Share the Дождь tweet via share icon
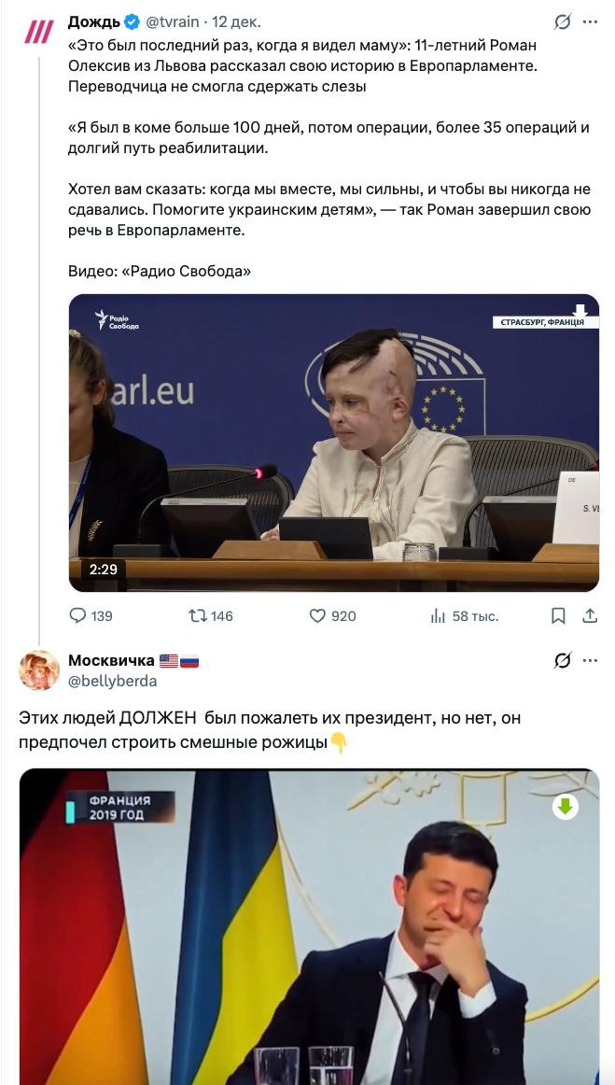615x1085 pixels. (x=590, y=616)
